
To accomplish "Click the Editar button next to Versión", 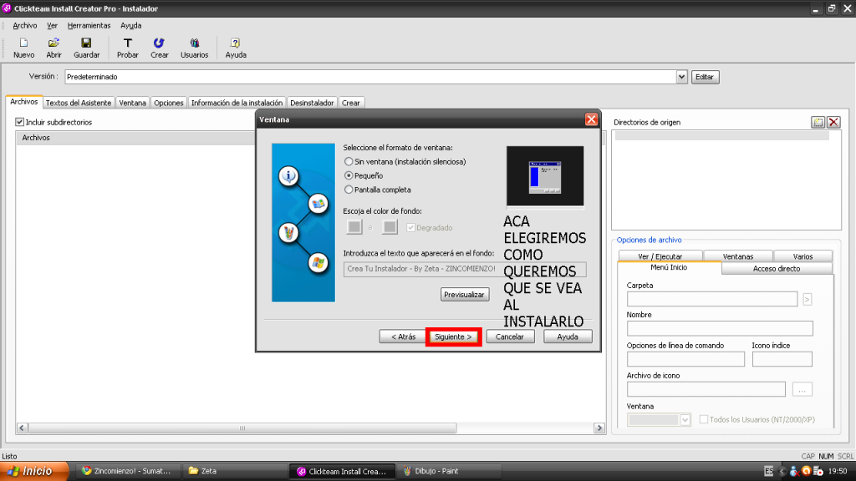I will 705,77.
